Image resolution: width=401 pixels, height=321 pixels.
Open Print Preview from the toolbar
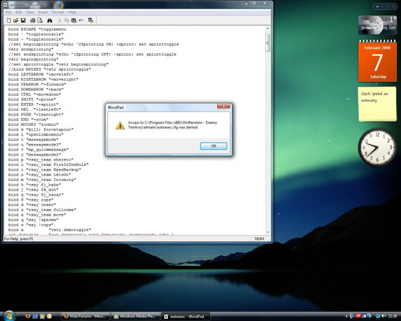40,20
